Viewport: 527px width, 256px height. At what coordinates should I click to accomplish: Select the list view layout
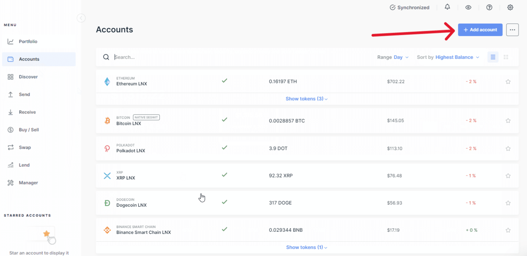pyautogui.click(x=493, y=57)
